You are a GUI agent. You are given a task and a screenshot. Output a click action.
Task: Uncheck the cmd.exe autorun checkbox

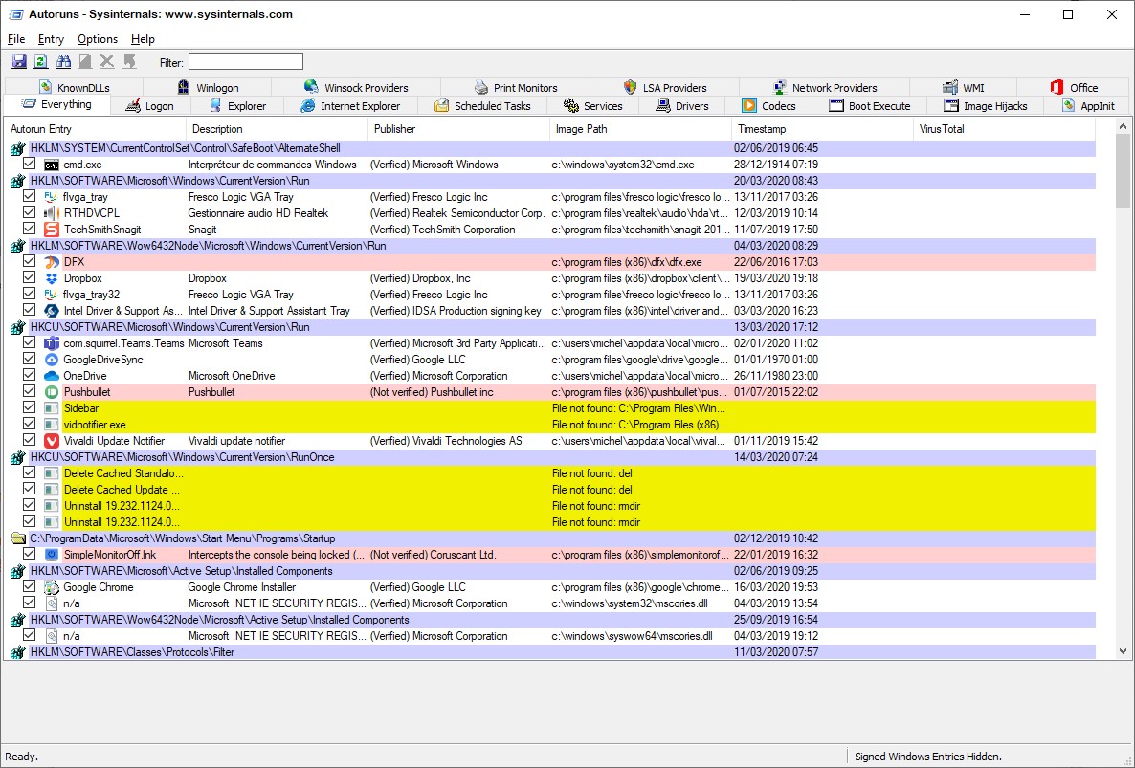pos(30,165)
